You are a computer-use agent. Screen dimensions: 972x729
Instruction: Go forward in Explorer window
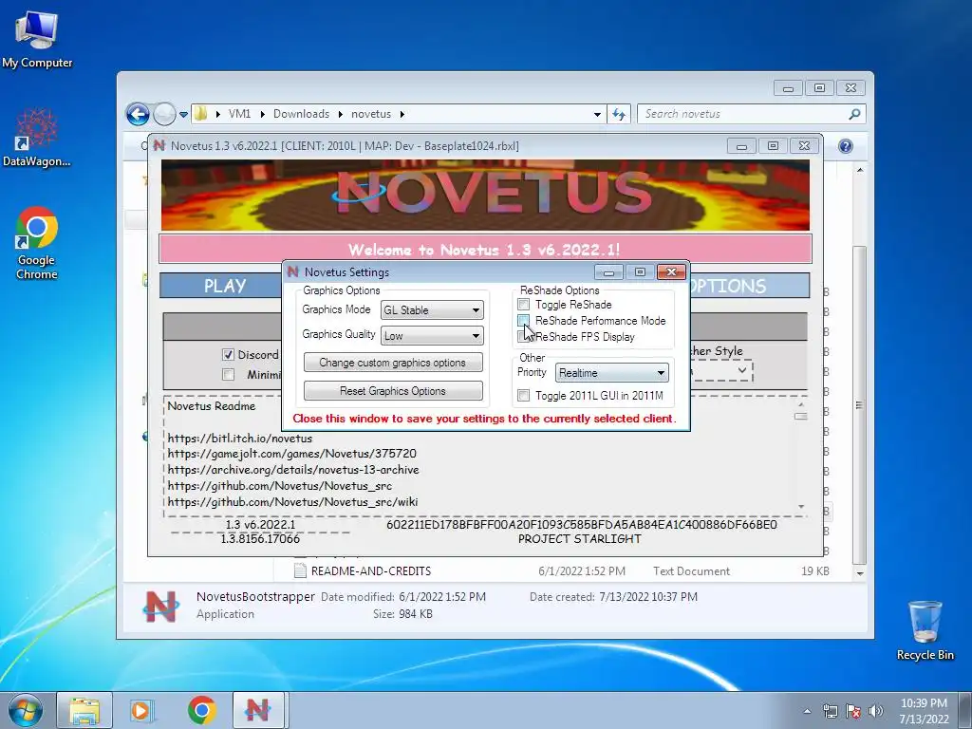pyautogui.click(x=164, y=114)
